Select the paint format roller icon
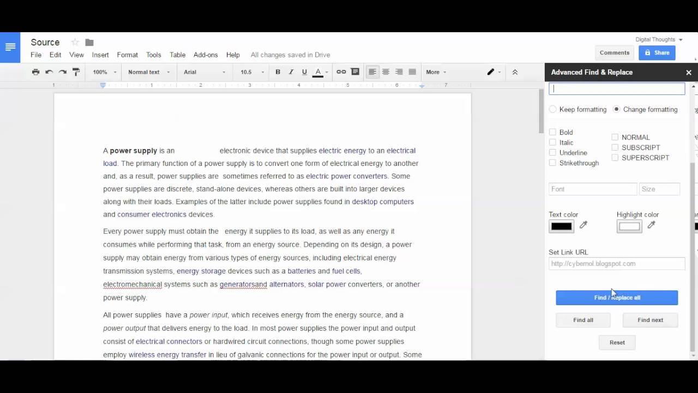698x393 pixels. click(76, 72)
